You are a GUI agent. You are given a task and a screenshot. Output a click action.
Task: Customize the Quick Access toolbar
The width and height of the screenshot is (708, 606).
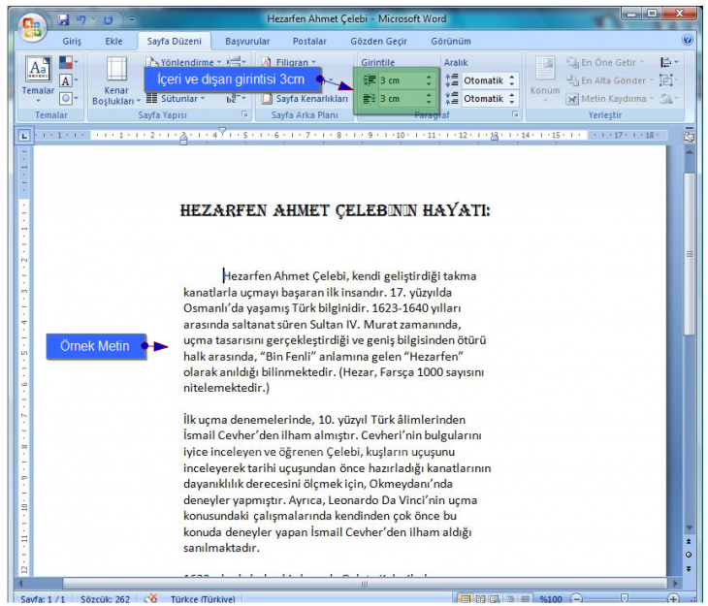(132, 19)
